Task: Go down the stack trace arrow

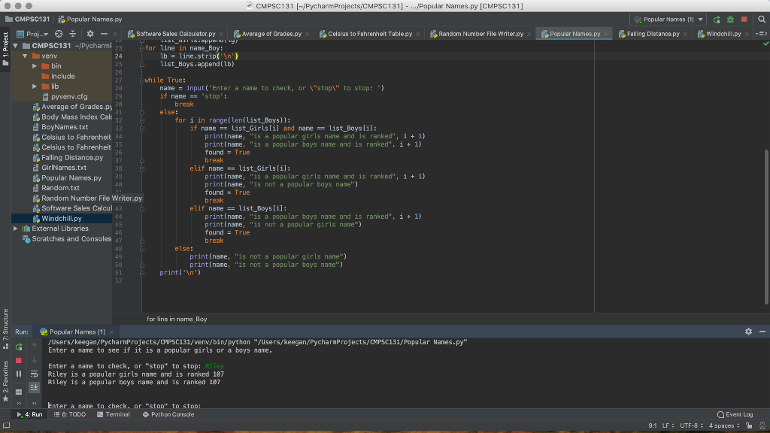Action: [x=35, y=360]
